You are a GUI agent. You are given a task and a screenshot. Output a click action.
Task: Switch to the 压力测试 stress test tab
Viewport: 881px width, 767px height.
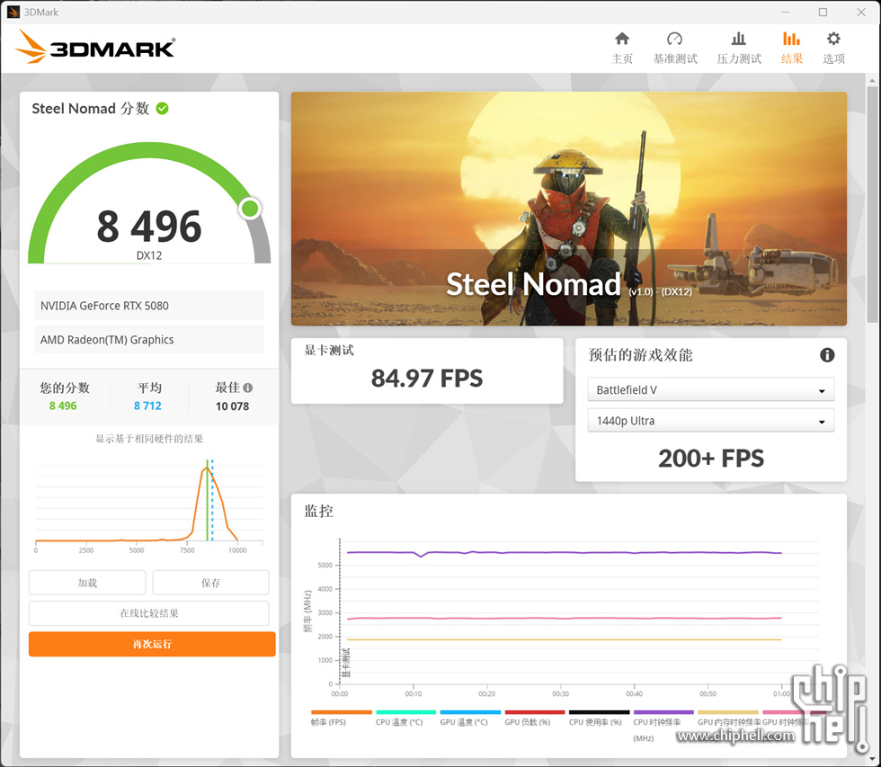[x=739, y=47]
